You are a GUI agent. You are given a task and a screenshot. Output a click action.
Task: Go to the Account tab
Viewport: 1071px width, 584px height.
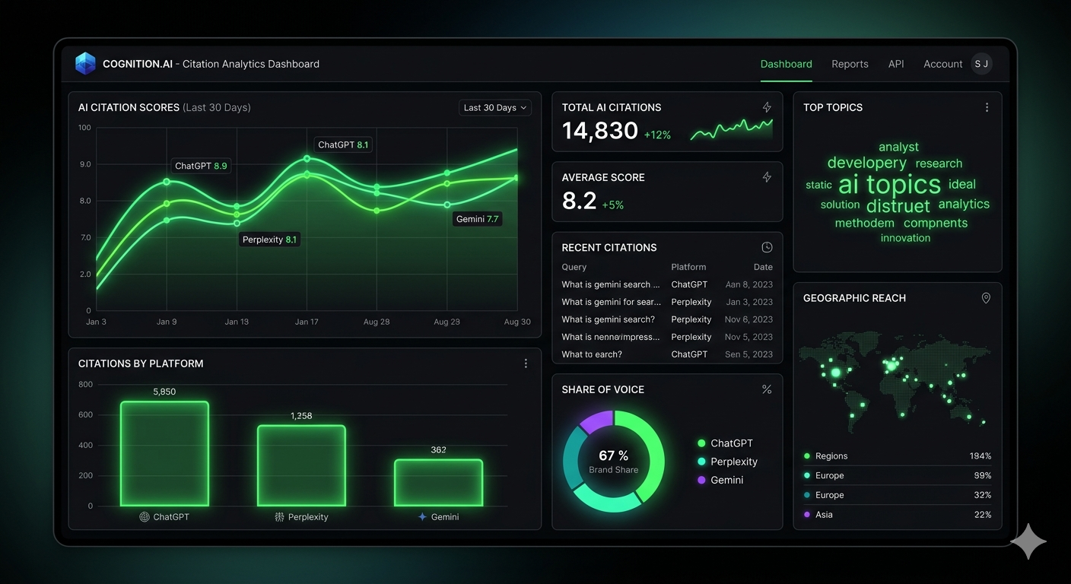(x=942, y=64)
